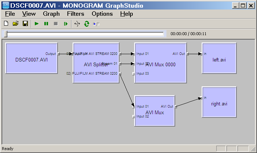Screen dimensions: 257x153
Task: Click Input 01 pin on AVI Mux 0000
Action: [x=134, y=54]
